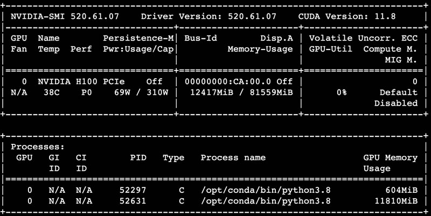Click the 69W / 310W power usage

coord(136,92)
